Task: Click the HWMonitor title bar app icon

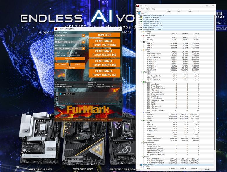Action: point(138,6)
